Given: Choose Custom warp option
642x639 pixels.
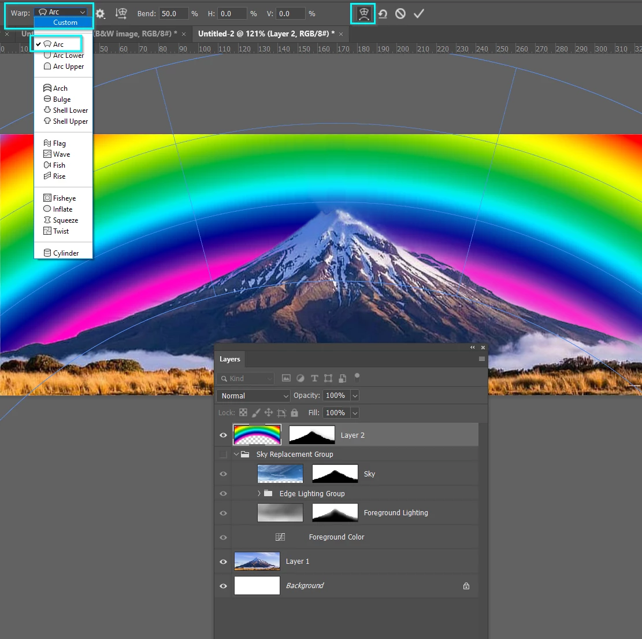Looking at the screenshot, I should click(64, 23).
